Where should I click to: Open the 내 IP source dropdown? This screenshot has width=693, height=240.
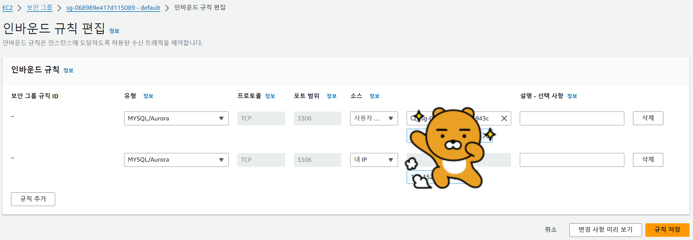pos(374,160)
